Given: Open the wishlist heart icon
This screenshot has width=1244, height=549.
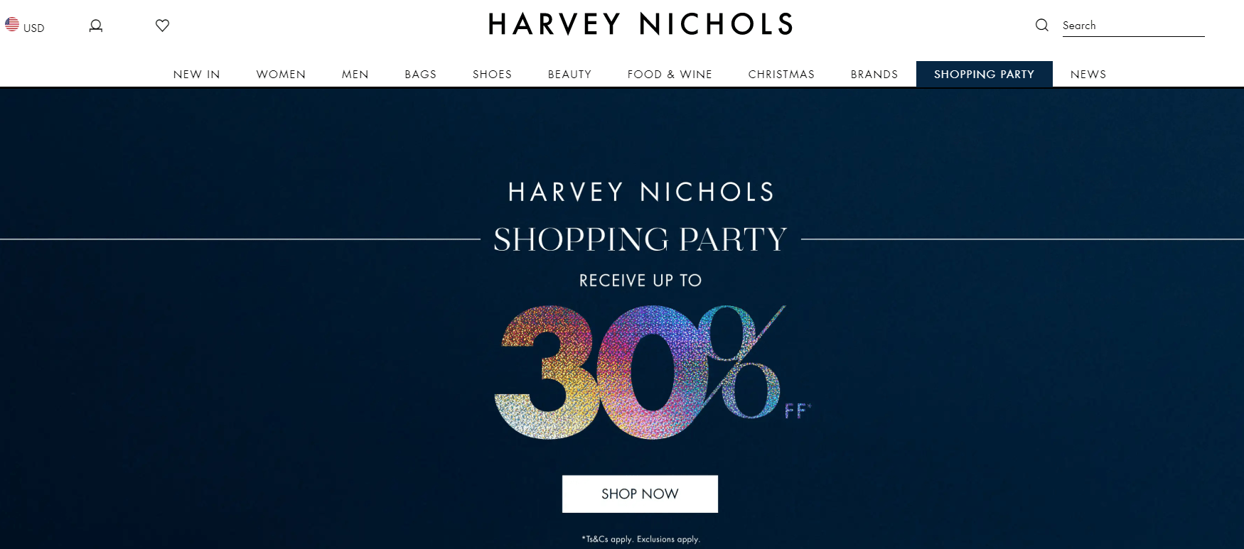Looking at the screenshot, I should [x=162, y=26].
